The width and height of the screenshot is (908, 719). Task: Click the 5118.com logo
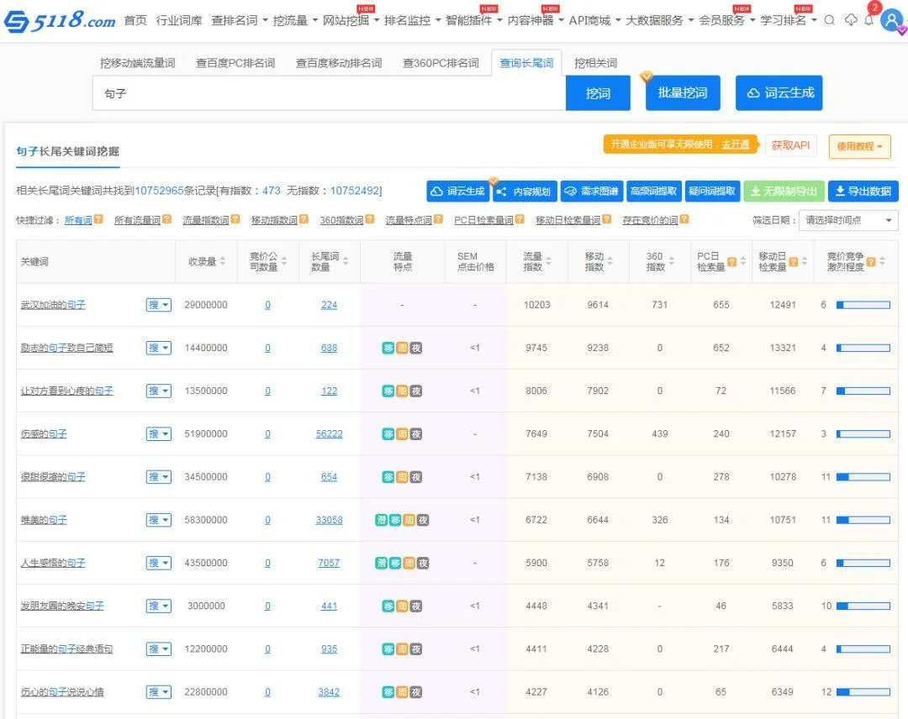pos(60,21)
